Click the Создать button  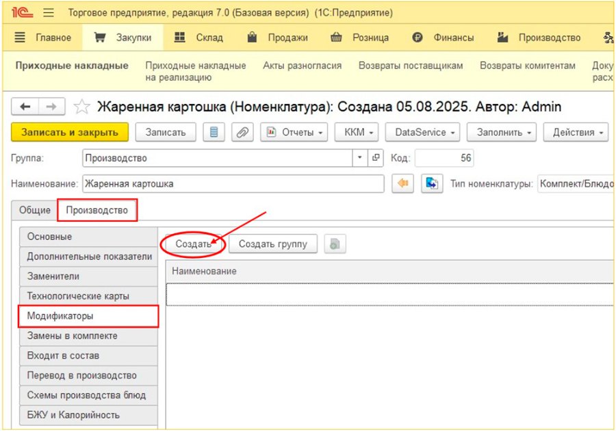[x=193, y=244]
